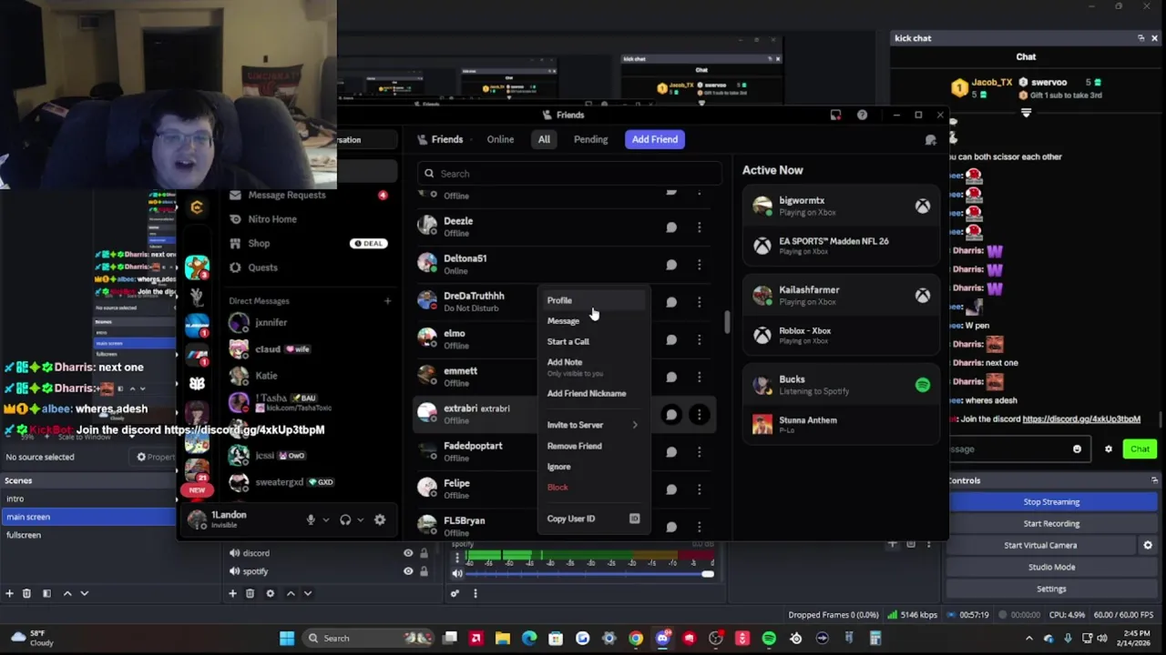
Task: Select Remove Friend in menu
Action: pyautogui.click(x=592, y=446)
